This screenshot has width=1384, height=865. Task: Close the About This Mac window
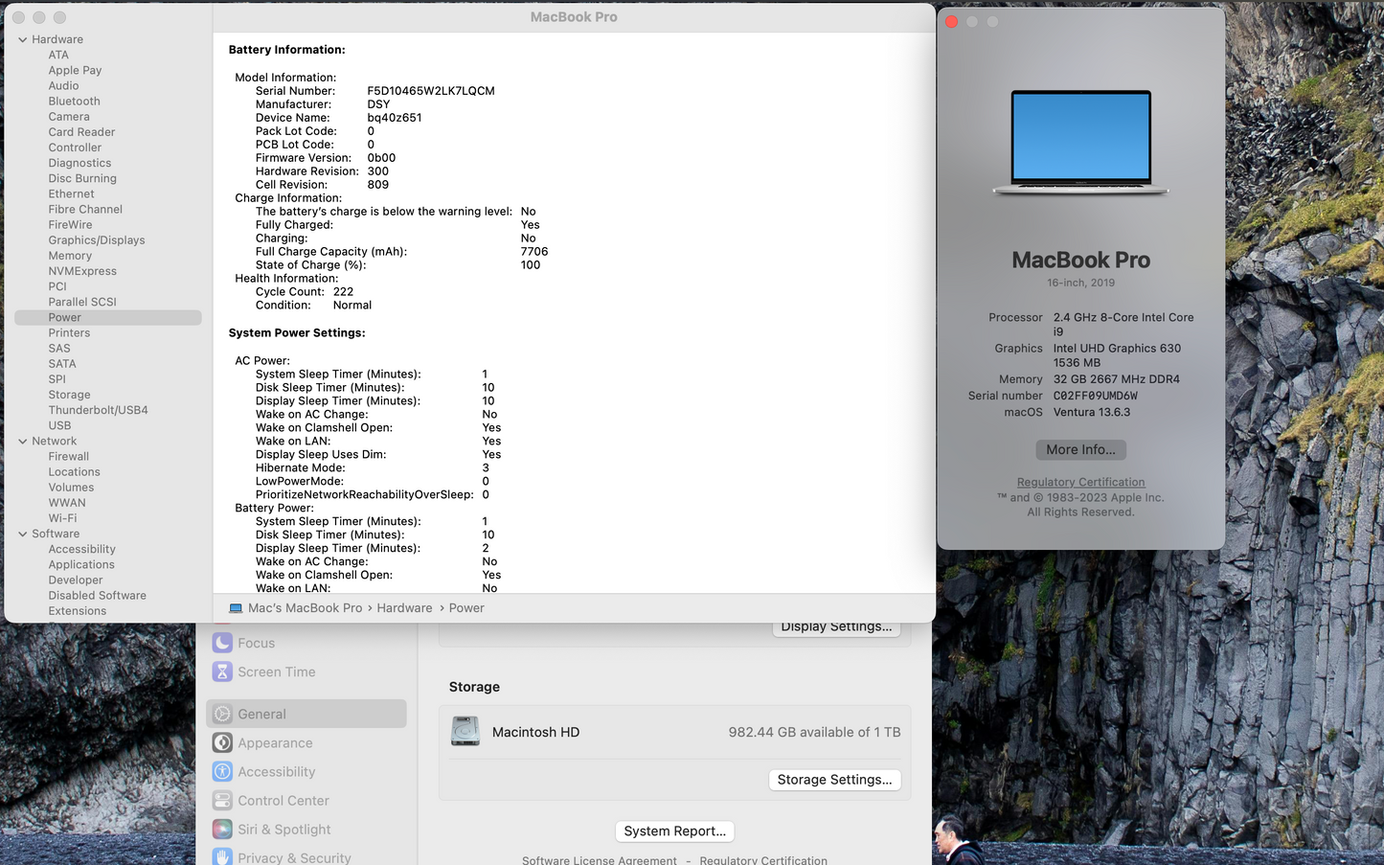pyautogui.click(x=952, y=21)
